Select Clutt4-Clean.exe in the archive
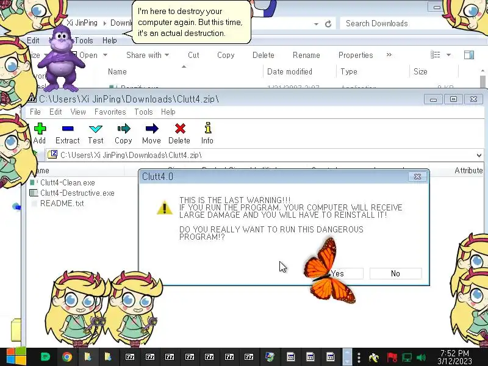Screen dimensions: 488x366 [x=68, y=182]
